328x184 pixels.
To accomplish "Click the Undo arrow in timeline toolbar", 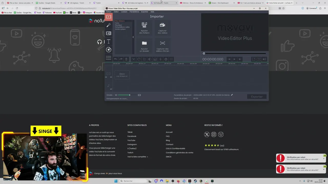I will point(116,59).
